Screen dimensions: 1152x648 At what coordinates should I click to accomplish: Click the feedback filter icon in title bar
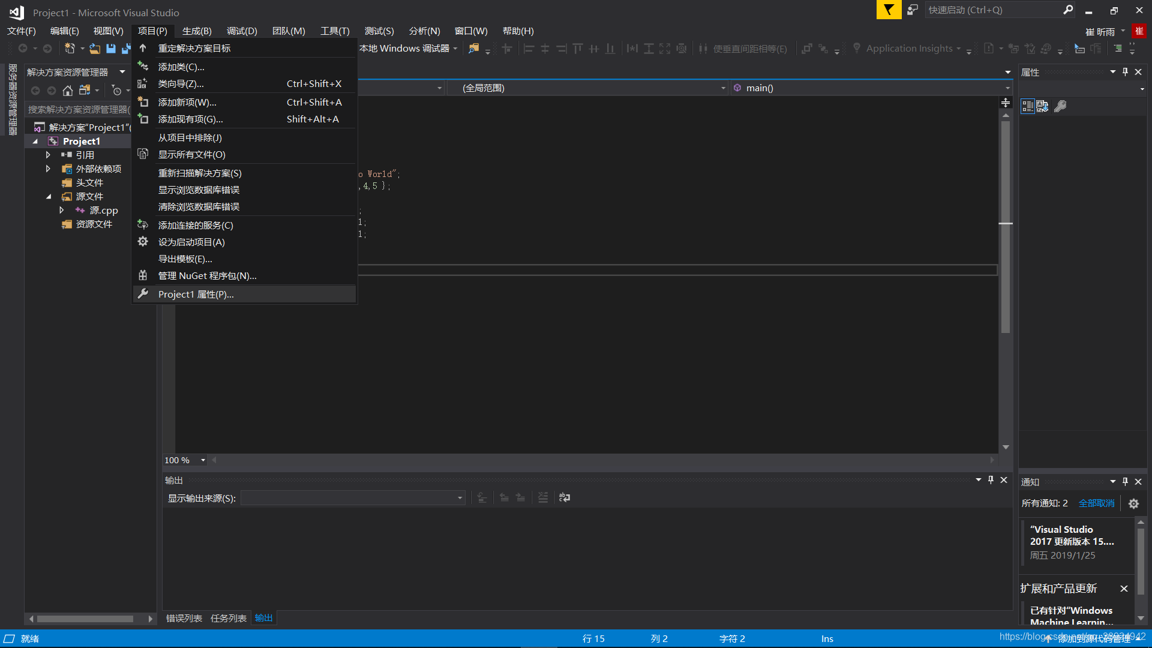coord(889,10)
